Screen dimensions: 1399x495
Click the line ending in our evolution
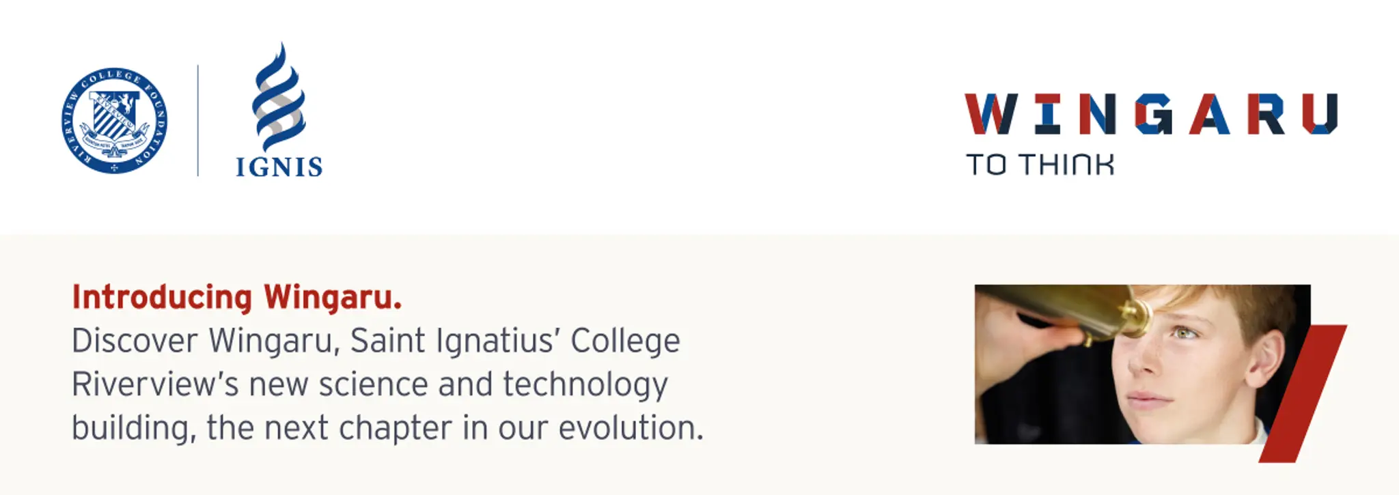(x=387, y=428)
